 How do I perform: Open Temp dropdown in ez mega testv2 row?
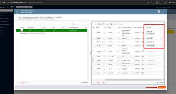119,60
